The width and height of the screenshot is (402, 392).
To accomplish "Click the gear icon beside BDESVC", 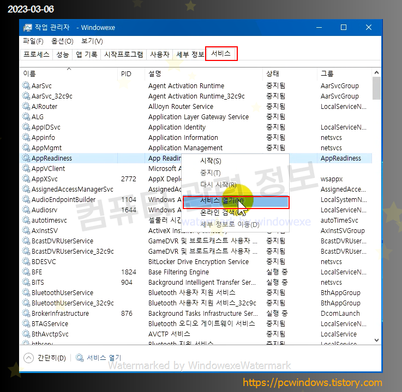I will point(26,261).
